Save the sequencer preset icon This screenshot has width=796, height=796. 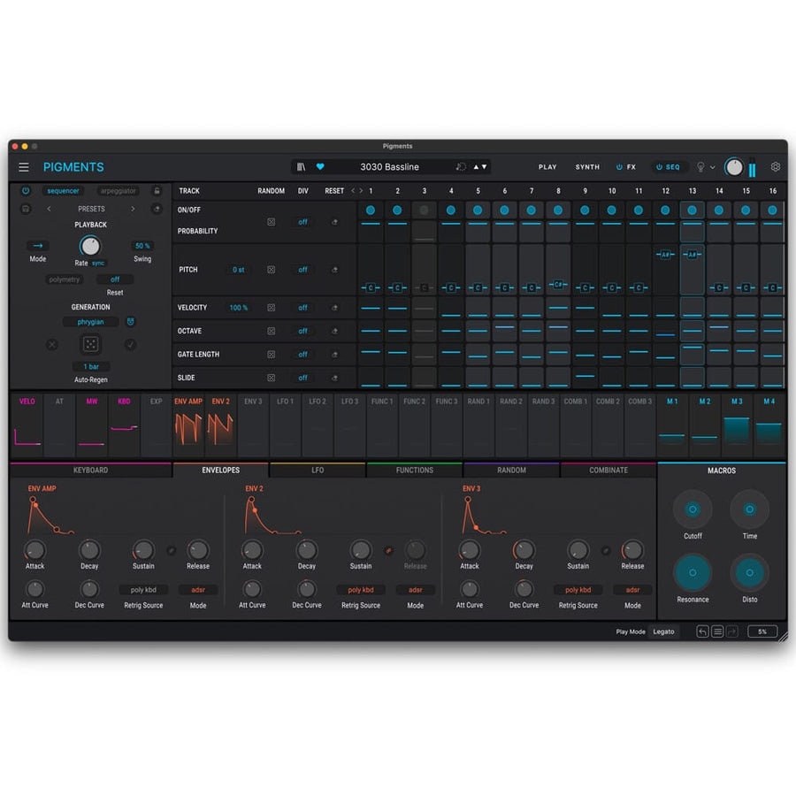[26, 209]
